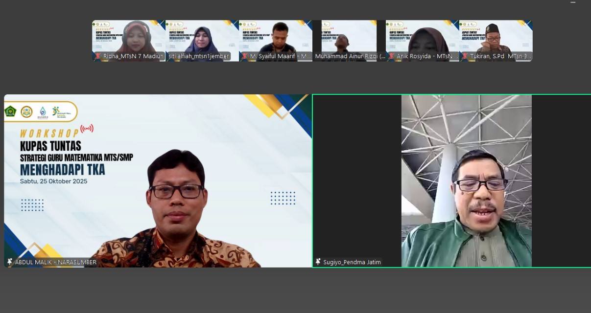Screen dimensions: 591x313
Task: Toggle mute on siti alfiah_mtsn1jember's tile
Action: (x=169, y=56)
